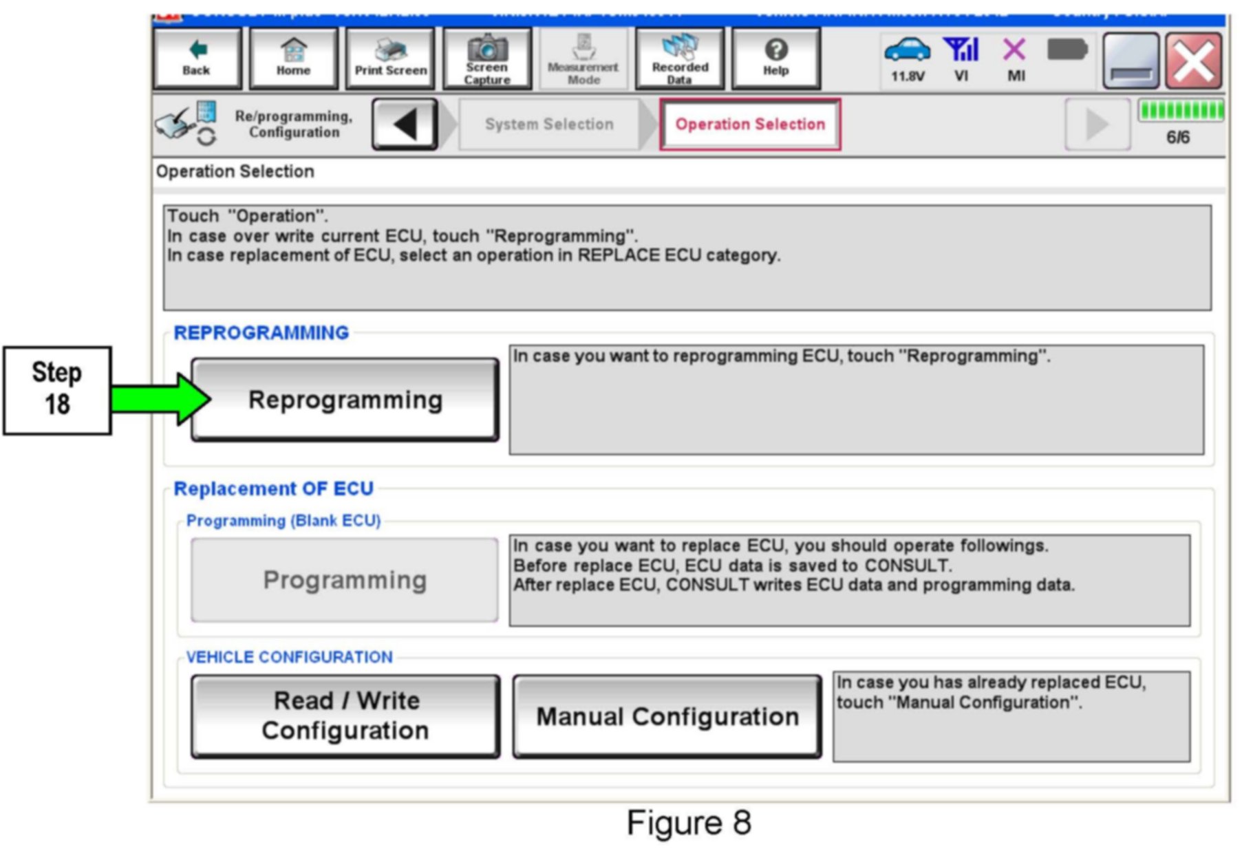Open the Help question mark icon
The height and width of the screenshot is (851, 1253).
coord(775,58)
